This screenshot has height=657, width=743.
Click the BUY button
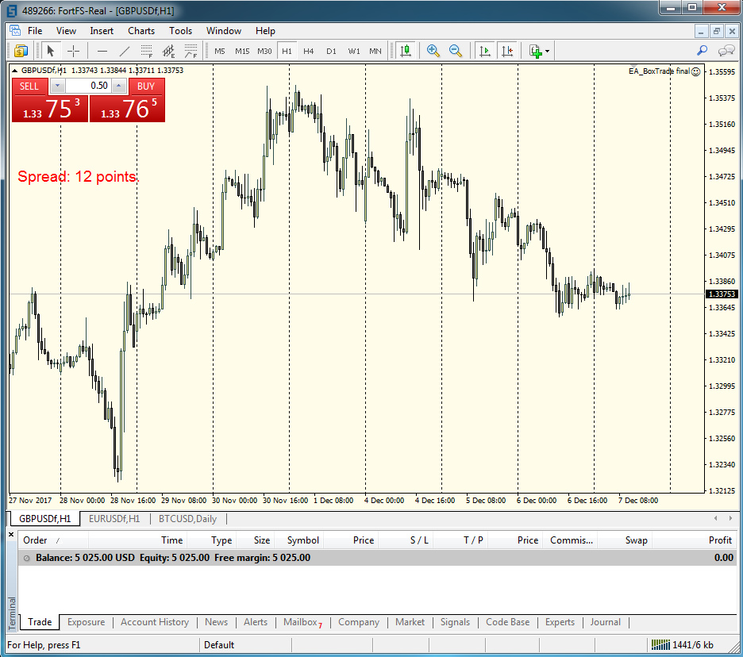[x=146, y=86]
